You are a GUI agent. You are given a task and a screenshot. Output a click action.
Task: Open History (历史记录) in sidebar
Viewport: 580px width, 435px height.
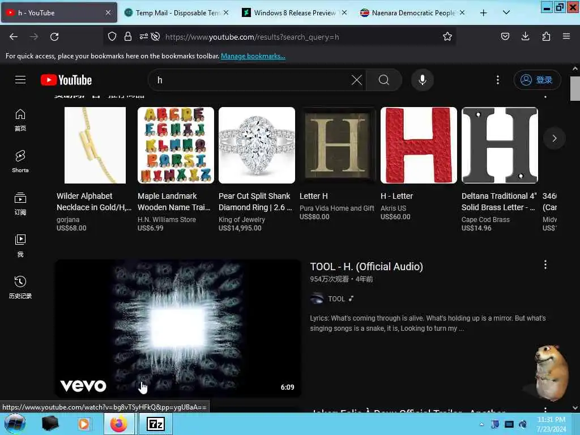20,287
